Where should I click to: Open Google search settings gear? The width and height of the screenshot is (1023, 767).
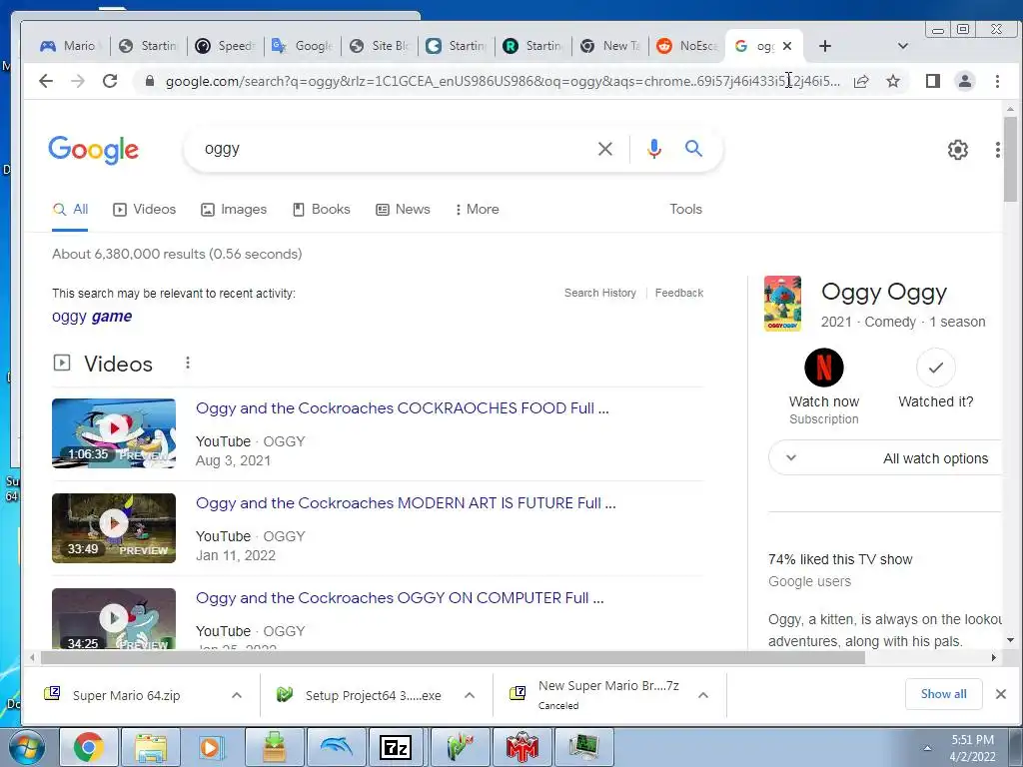tap(957, 150)
